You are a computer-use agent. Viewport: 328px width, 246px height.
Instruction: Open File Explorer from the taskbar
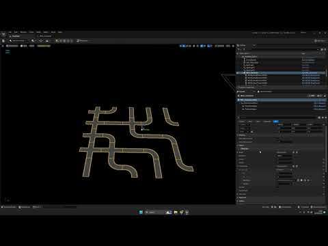pyautogui.click(x=176, y=212)
